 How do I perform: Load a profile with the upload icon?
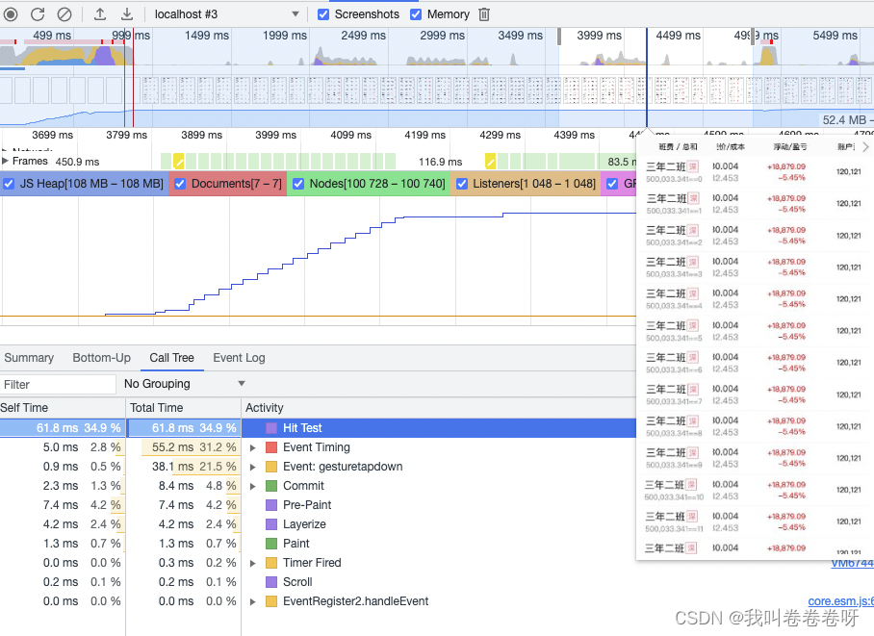tap(100, 13)
